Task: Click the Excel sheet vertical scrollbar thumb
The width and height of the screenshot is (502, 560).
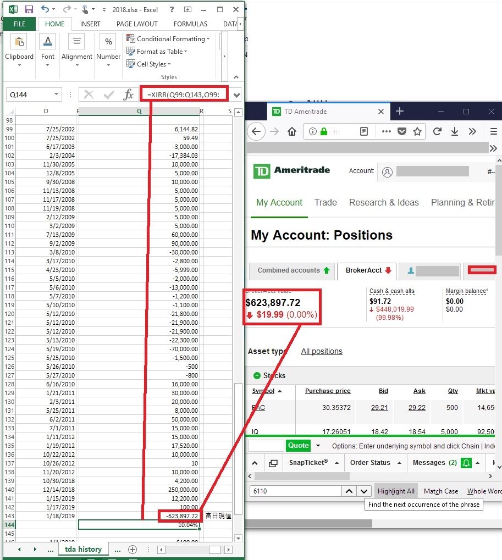Action: click(238, 448)
